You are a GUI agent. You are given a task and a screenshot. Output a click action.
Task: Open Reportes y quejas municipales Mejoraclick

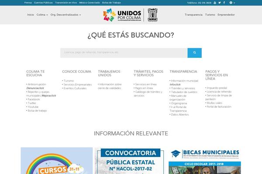pos(41,94)
